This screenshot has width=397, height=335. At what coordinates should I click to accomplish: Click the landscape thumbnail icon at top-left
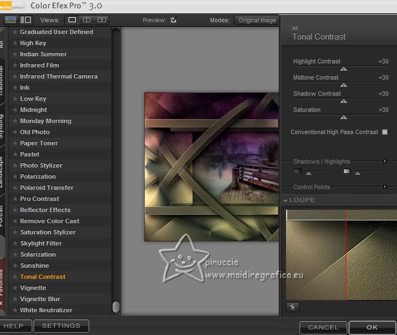tap(11, 19)
